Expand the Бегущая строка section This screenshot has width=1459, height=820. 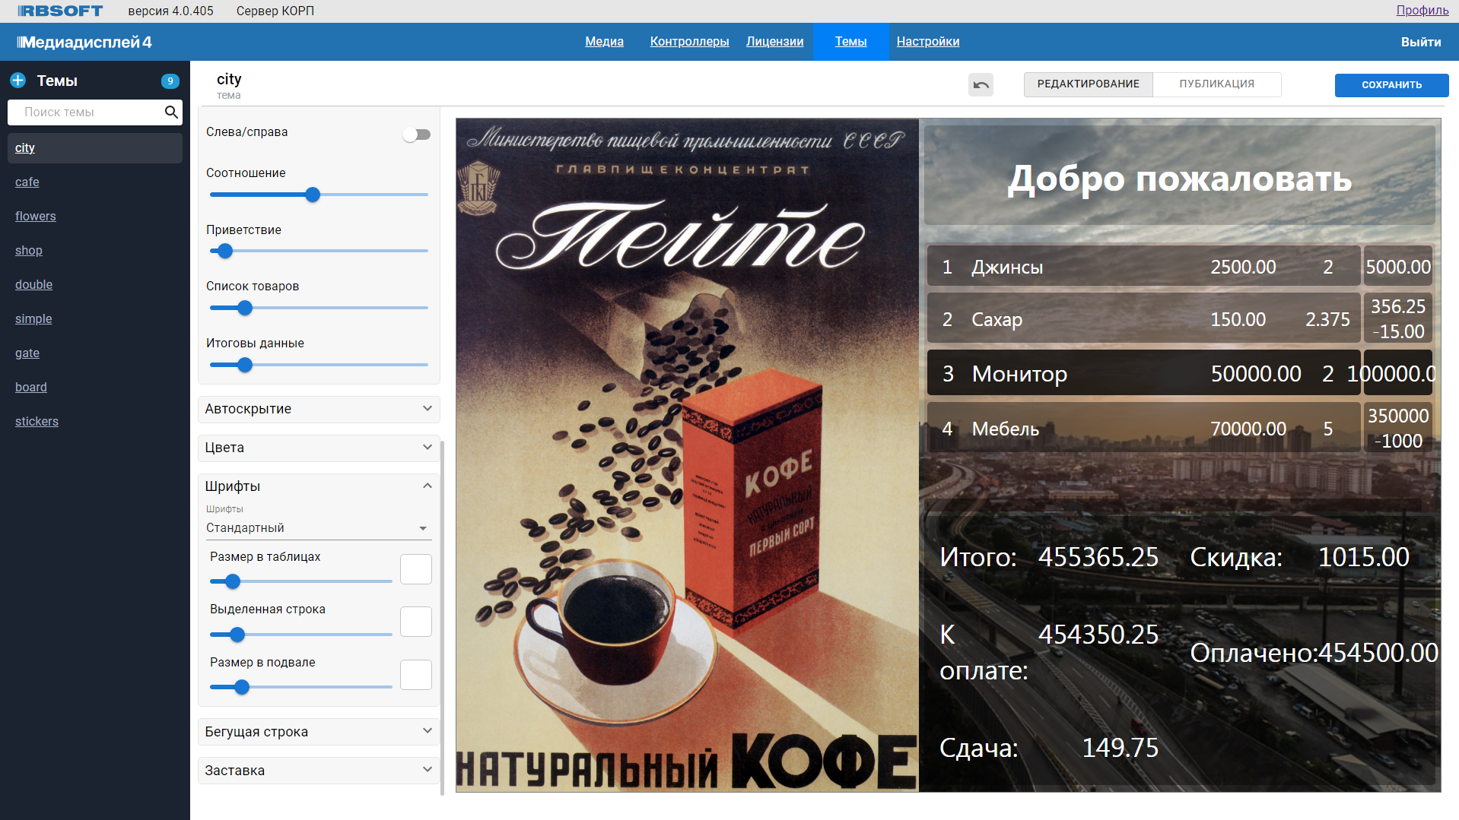click(319, 732)
